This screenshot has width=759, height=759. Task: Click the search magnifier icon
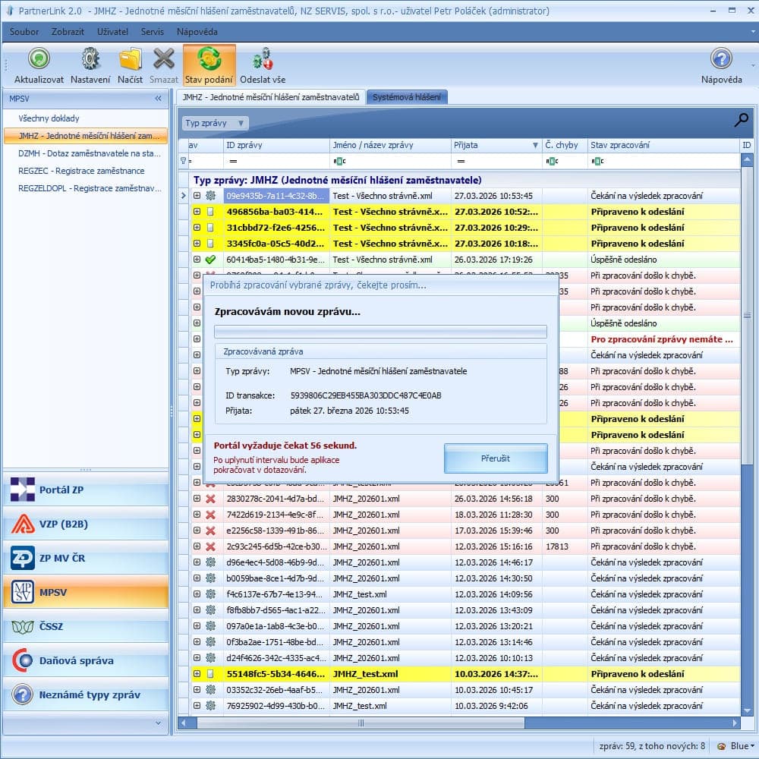[741, 120]
